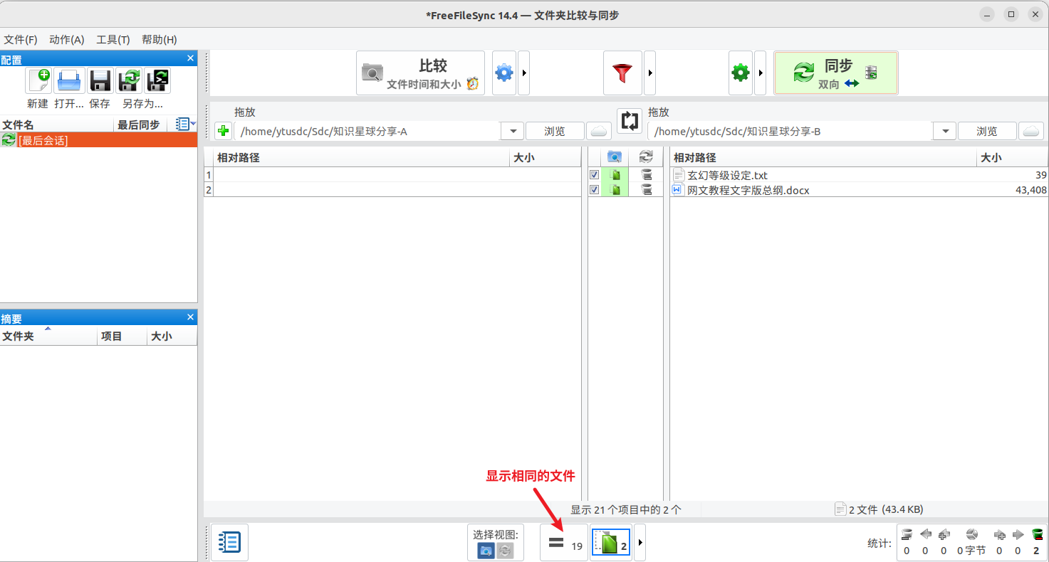Viewport: 1049px width, 562px height.
Task: Open the 工具(T) menu
Action: click(x=113, y=39)
